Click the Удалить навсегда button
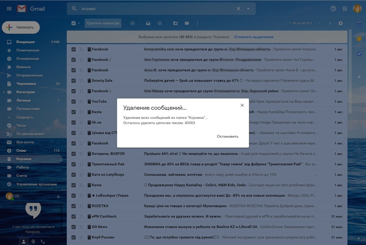 tap(103, 23)
